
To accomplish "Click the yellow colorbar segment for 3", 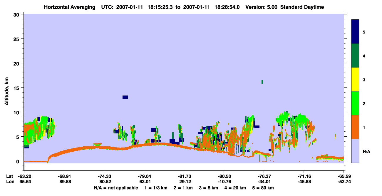I will (355, 79).
